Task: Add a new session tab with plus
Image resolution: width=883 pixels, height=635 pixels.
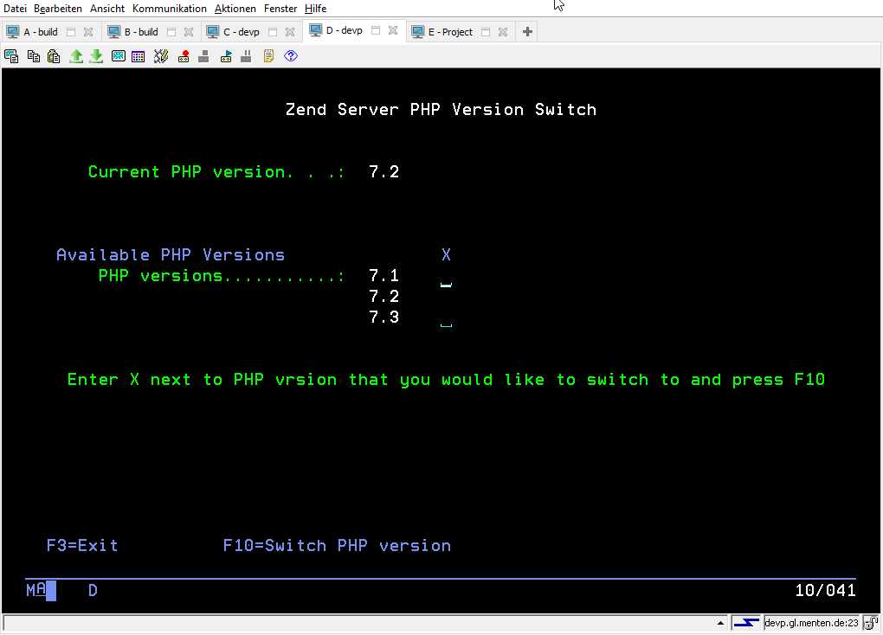Action: pyautogui.click(x=527, y=32)
